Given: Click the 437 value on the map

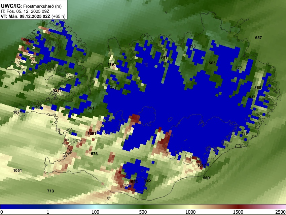Looking at the screenshot, I should coord(252,97).
